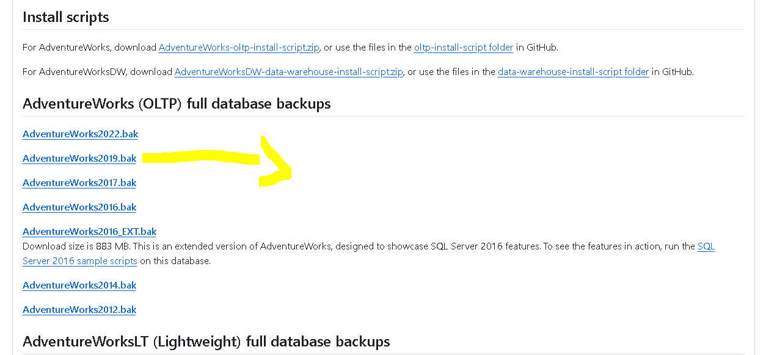
Task: Select the AdventureWorks2017.bak link
Action: [79, 182]
